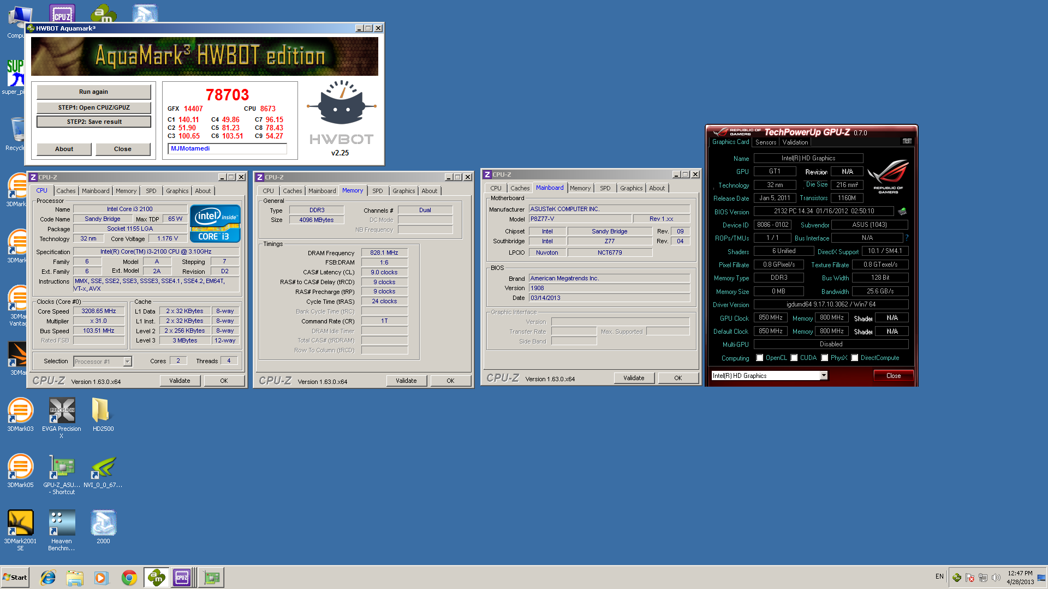The height and width of the screenshot is (589, 1048).
Task: Toggle the CUDA checkbox in GPU-Z
Action: 794,358
